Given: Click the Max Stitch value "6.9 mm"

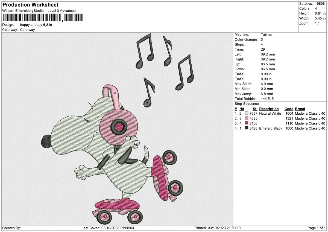Looking at the screenshot, I should [267, 84].
